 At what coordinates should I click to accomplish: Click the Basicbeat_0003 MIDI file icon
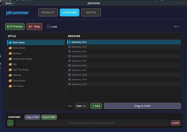(x=70, y=52)
